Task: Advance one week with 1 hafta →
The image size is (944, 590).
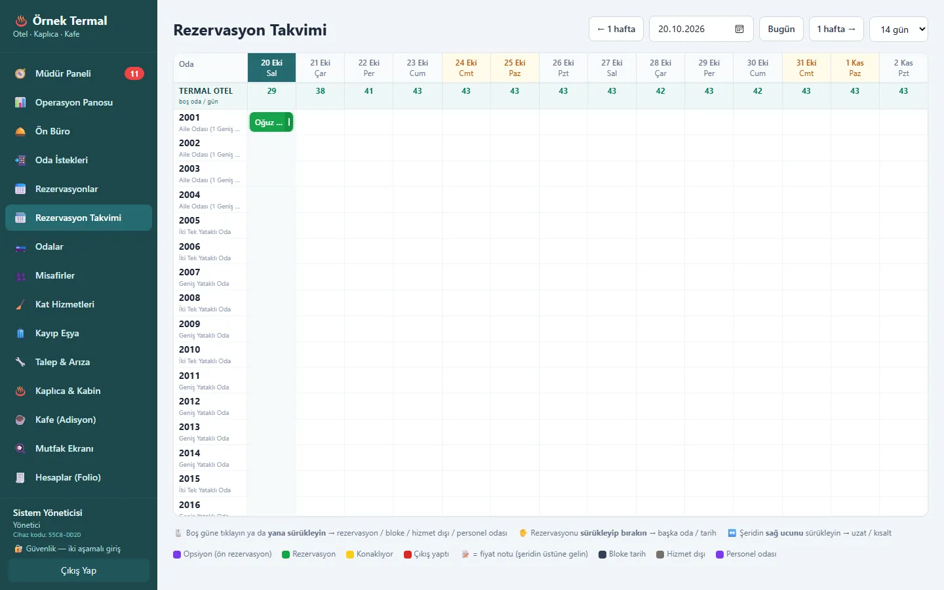Action: pyautogui.click(x=836, y=29)
